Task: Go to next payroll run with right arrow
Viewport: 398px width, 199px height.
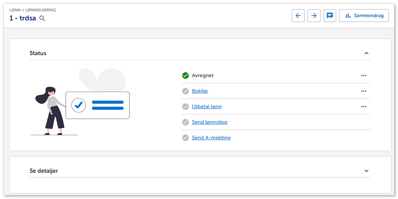Action: pyautogui.click(x=314, y=16)
